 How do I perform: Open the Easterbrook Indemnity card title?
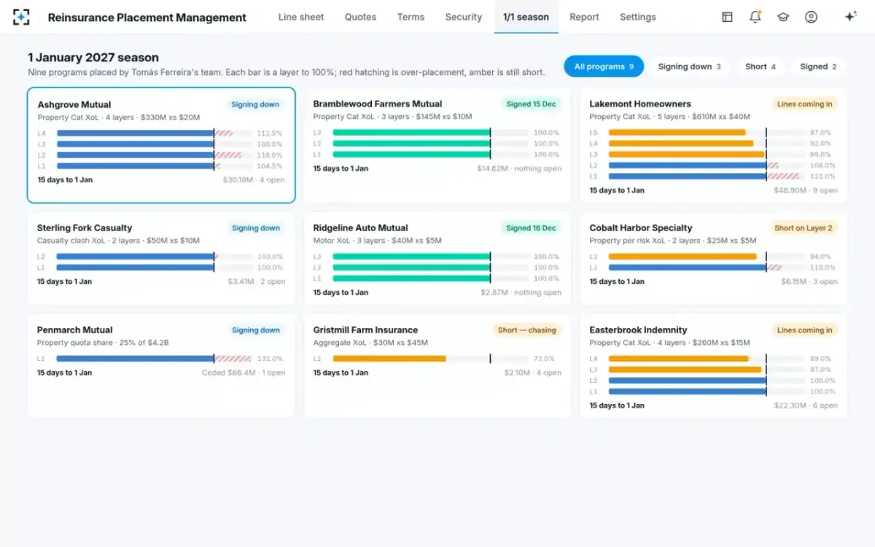tap(638, 330)
